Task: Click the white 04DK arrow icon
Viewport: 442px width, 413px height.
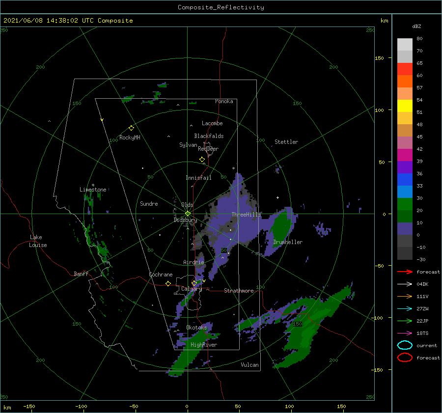Action: (405, 284)
